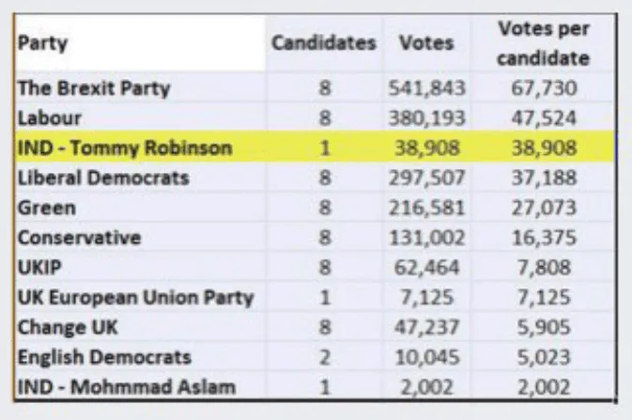Select Tommy Robinson's 38,908 votes cell

click(426, 148)
